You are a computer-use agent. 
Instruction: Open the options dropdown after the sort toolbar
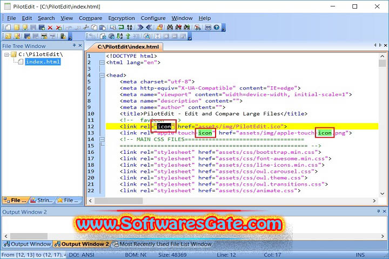[x=190, y=37]
